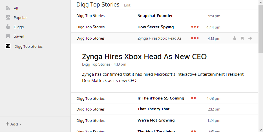Save the Zynga story with bookmark icon

click(x=242, y=38)
